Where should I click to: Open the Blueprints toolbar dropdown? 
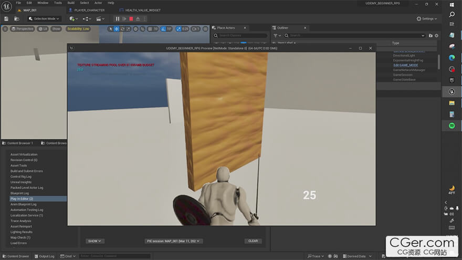pos(87,19)
